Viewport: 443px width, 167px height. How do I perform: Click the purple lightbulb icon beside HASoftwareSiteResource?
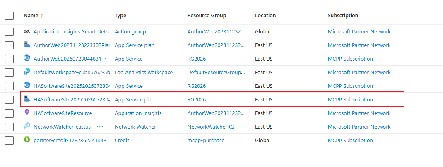27,113
